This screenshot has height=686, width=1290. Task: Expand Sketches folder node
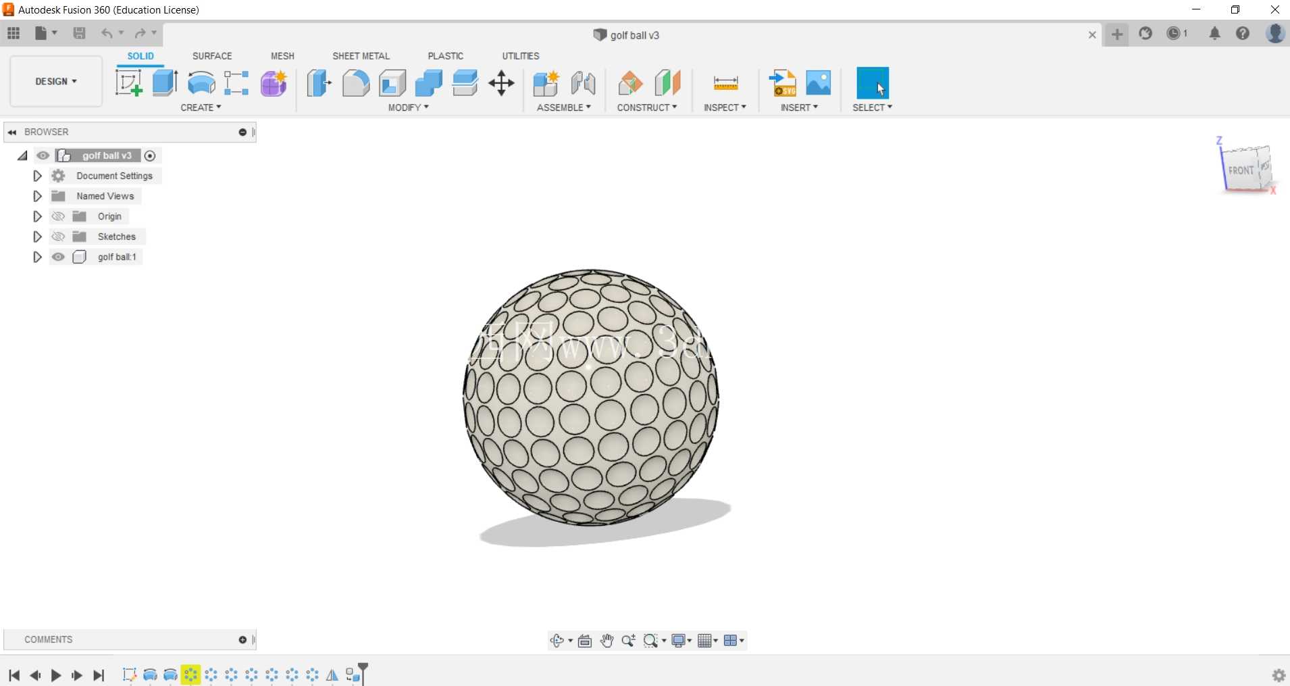point(37,237)
